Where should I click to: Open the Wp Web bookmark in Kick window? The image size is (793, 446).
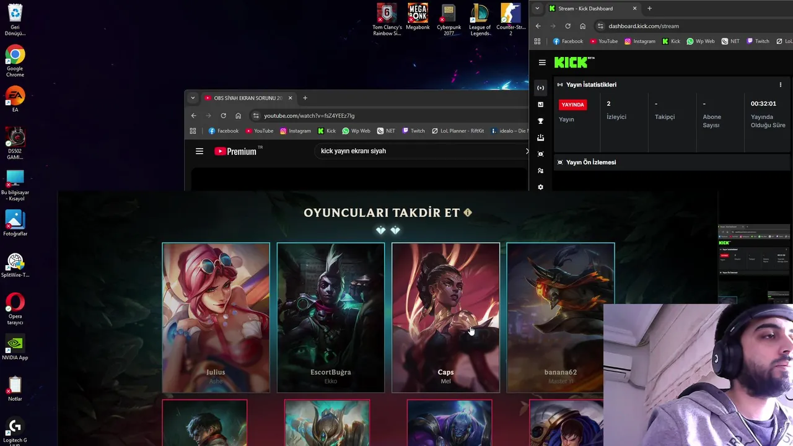click(700, 42)
